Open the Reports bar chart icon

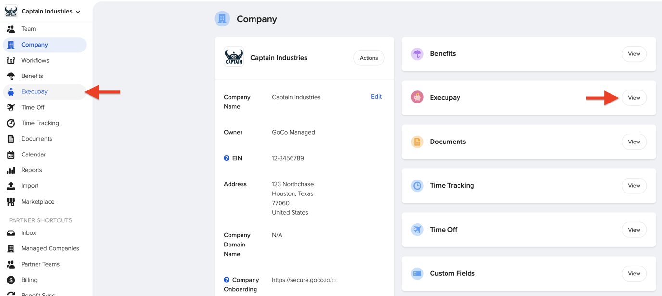(x=11, y=170)
